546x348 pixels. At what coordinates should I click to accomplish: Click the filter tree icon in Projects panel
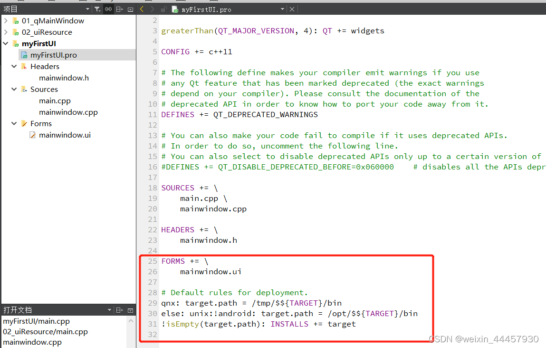click(97, 9)
